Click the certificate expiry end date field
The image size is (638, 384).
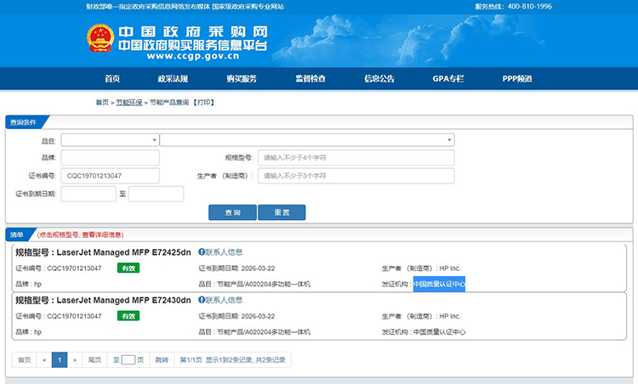pyautogui.click(x=157, y=194)
